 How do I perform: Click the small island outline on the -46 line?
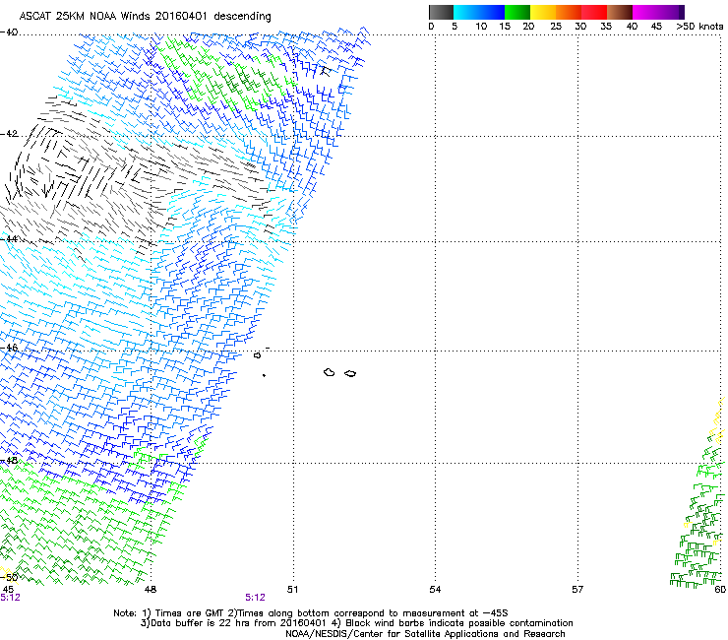pyautogui.click(x=258, y=355)
